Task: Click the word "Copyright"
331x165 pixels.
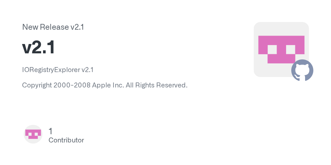Action: coord(37,85)
